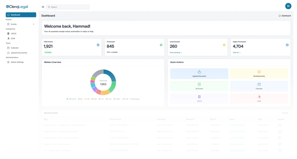Click the Calendar quick action icon
Viewport: 297px width, 159px height.
[259, 84]
